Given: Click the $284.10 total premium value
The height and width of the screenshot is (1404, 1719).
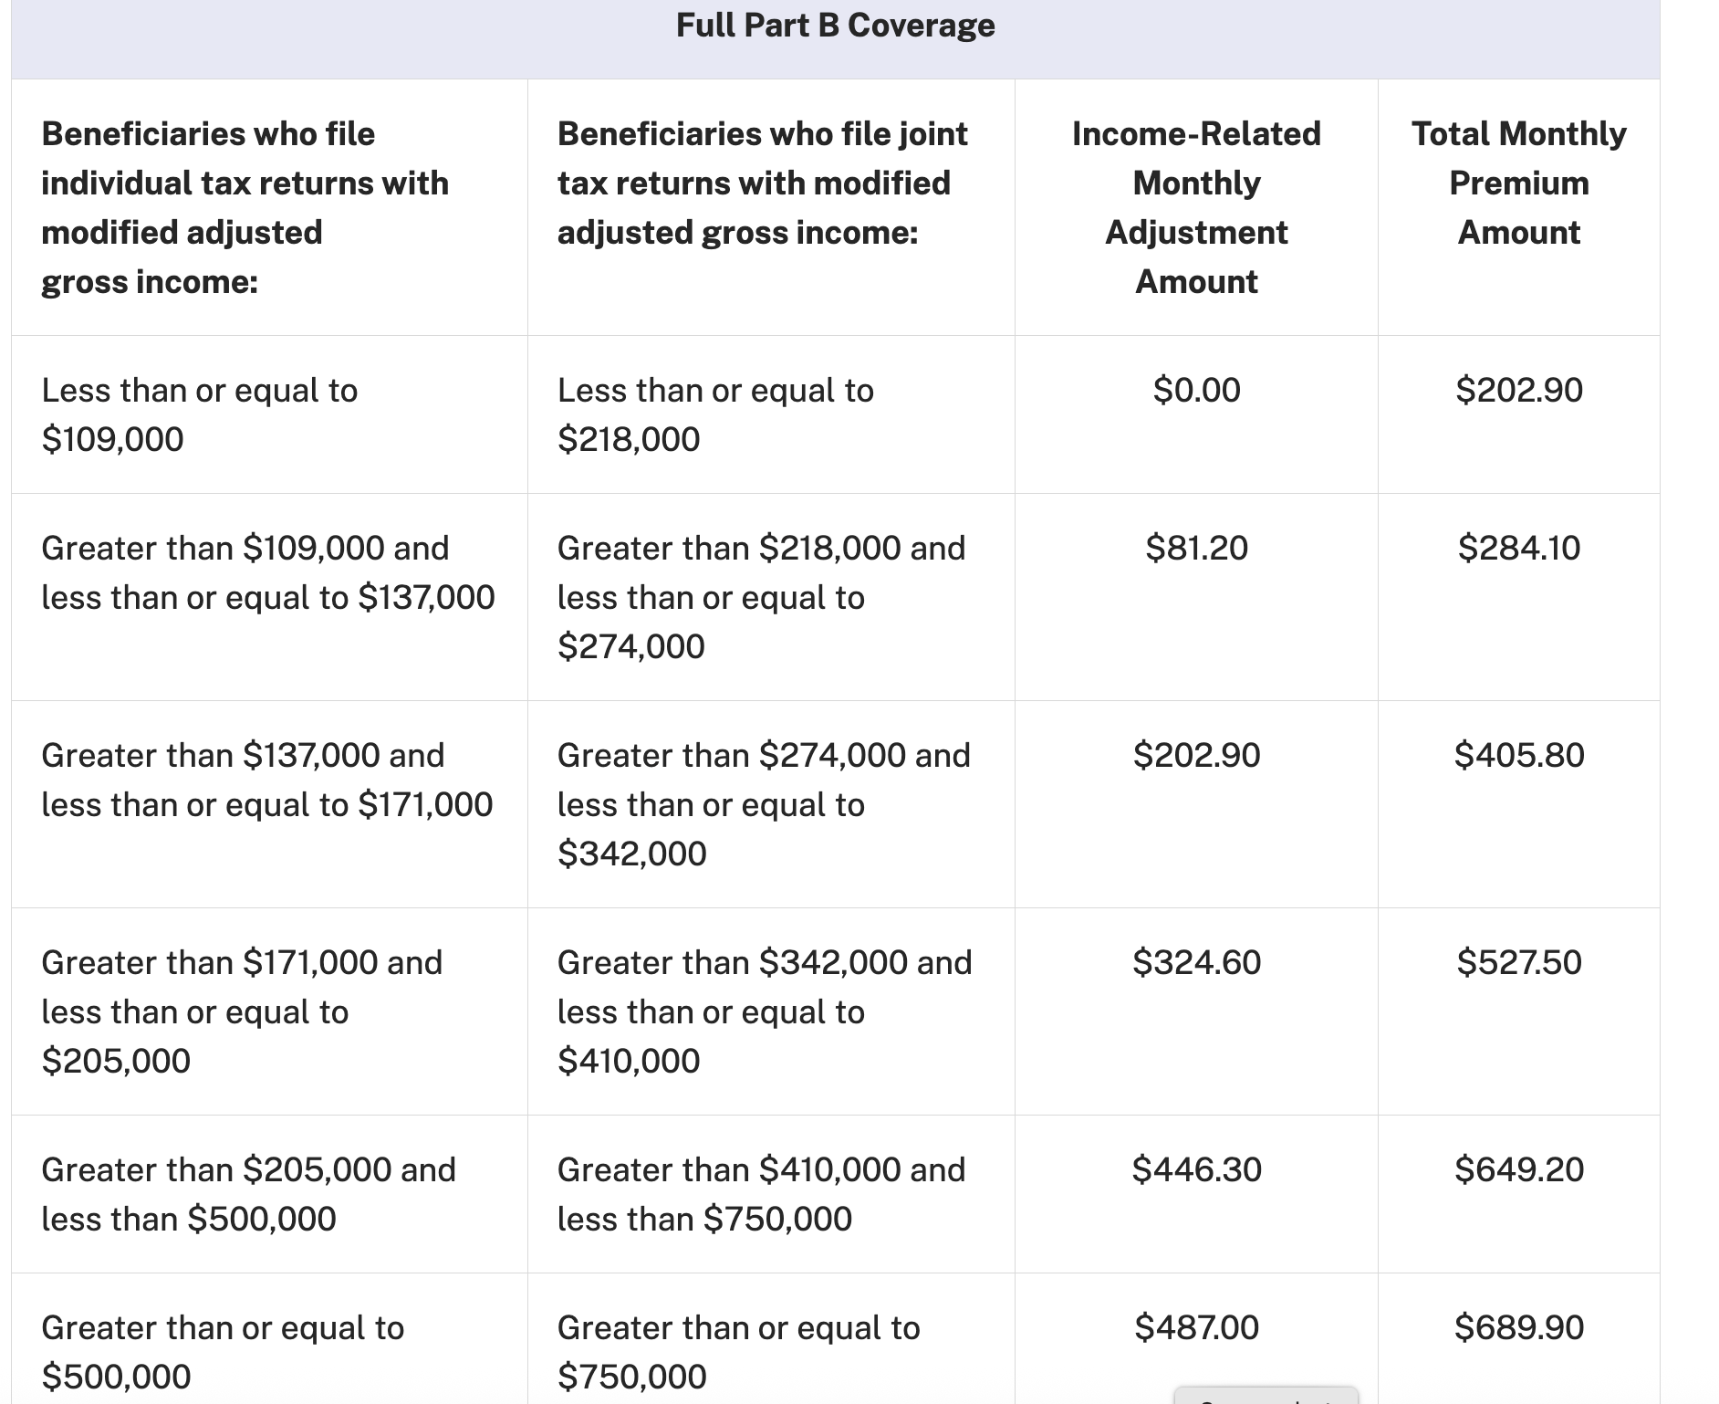Looking at the screenshot, I should (1518, 548).
